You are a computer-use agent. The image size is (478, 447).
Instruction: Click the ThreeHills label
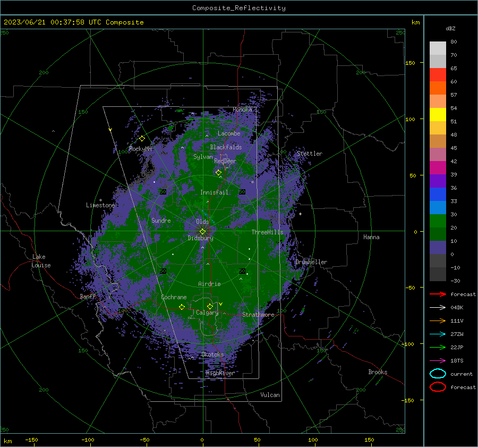pyautogui.click(x=267, y=232)
